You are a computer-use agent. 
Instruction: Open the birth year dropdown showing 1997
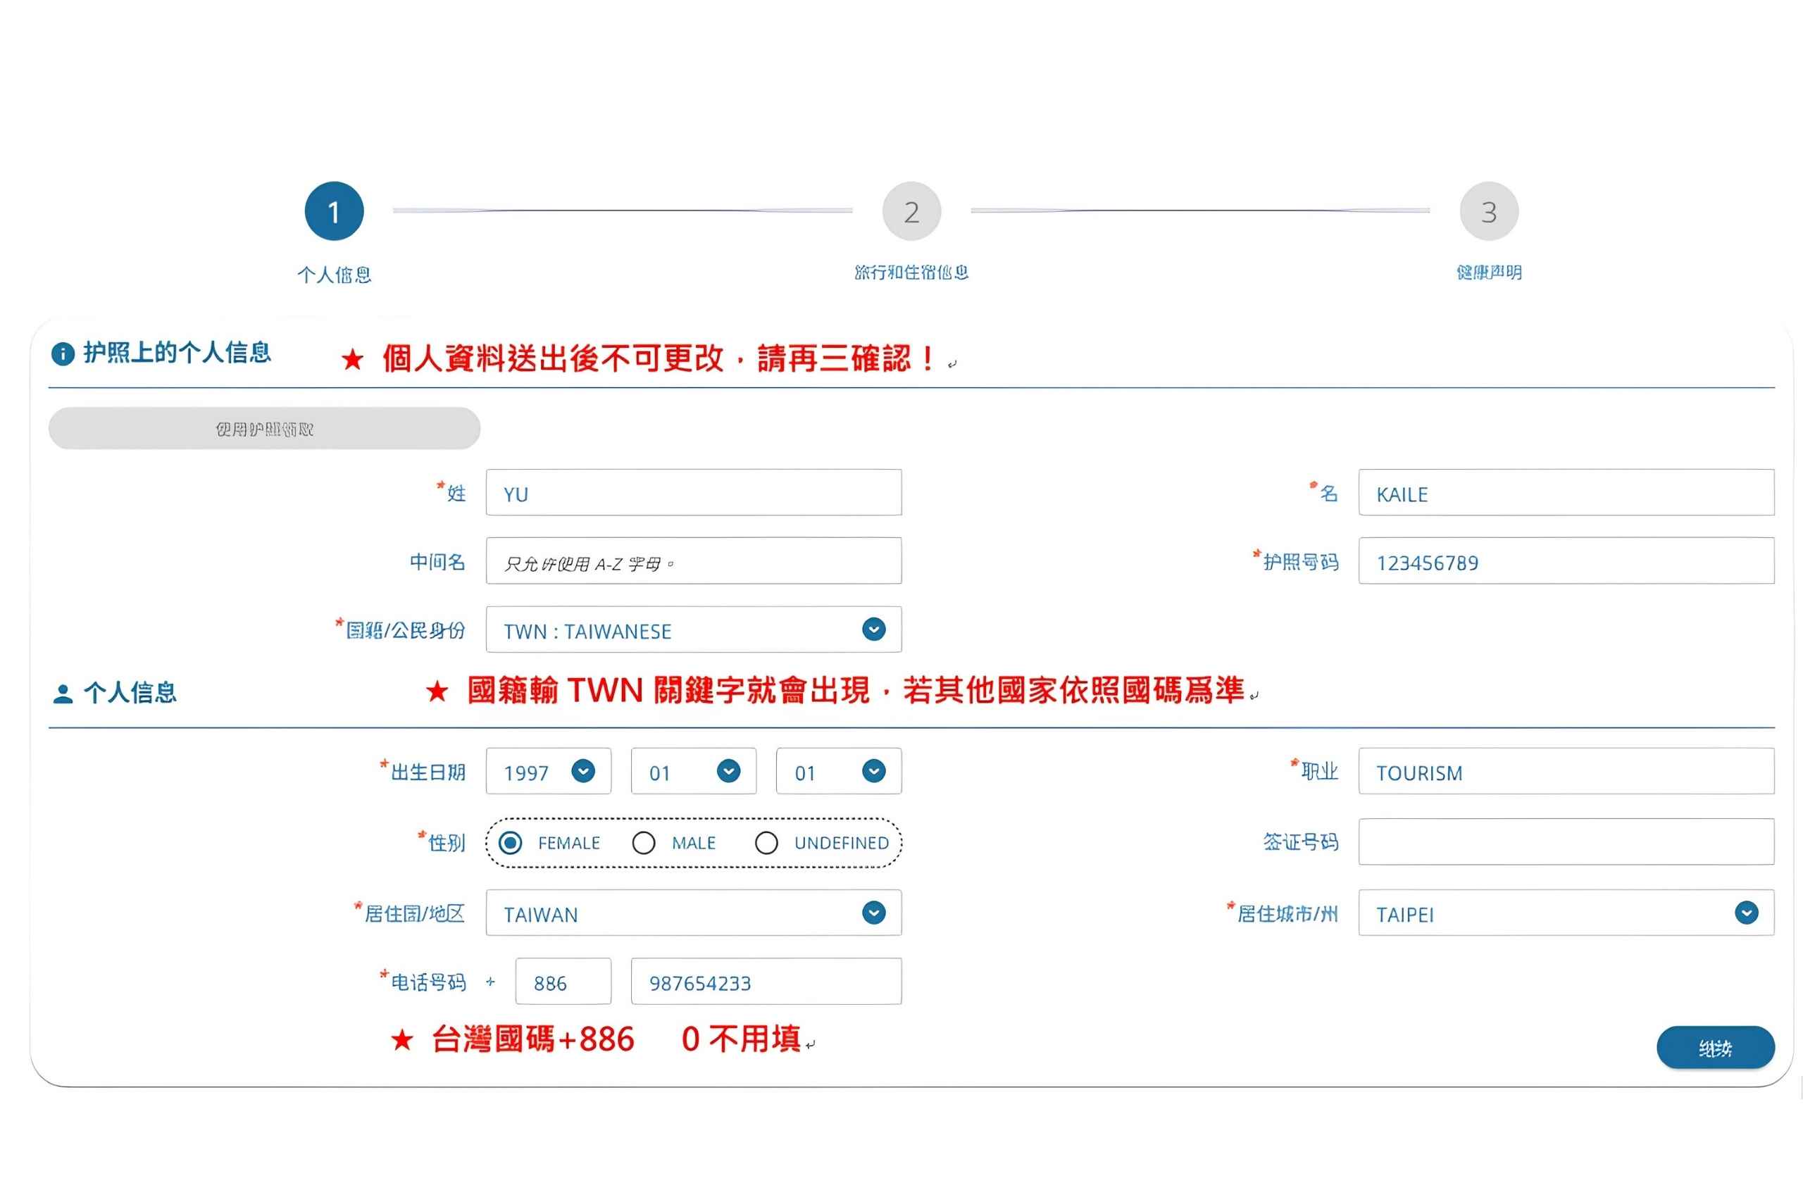point(549,771)
